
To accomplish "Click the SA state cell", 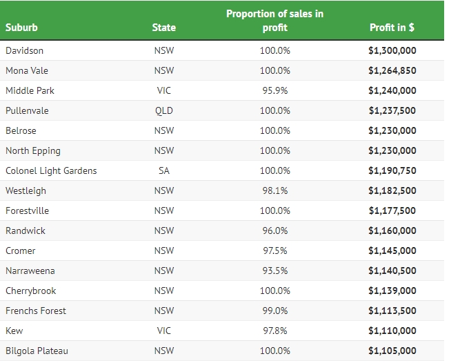I will [x=164, y=170].
